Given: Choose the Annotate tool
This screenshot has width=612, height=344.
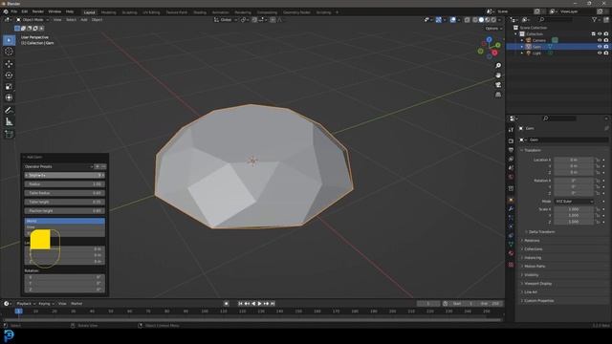Looking at the screenshot, I should 9,111.
